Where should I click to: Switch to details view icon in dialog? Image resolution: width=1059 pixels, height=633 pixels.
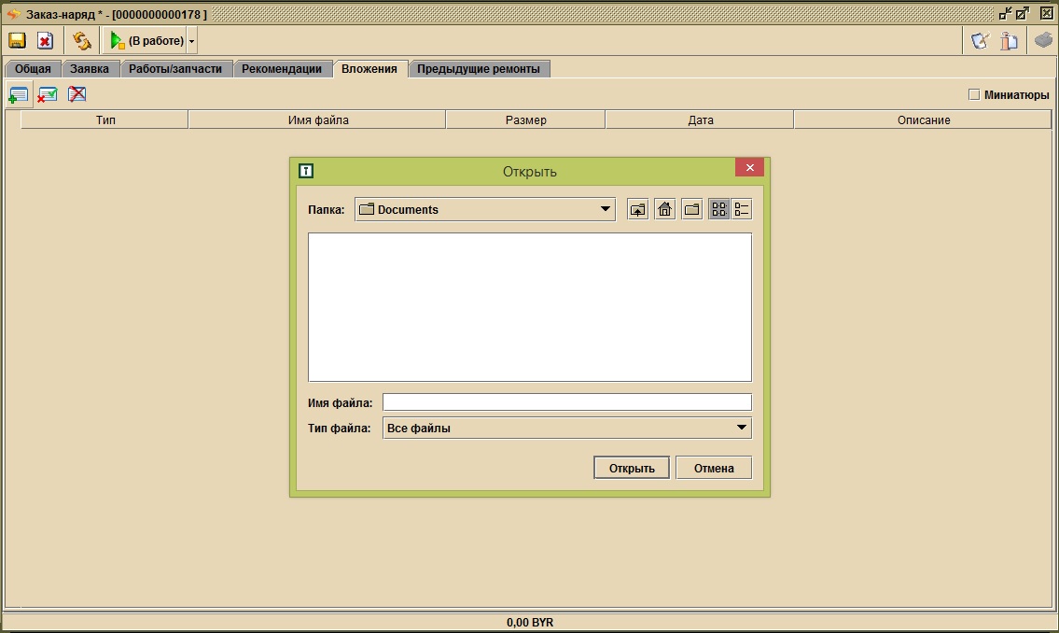[x=742, y=209]
